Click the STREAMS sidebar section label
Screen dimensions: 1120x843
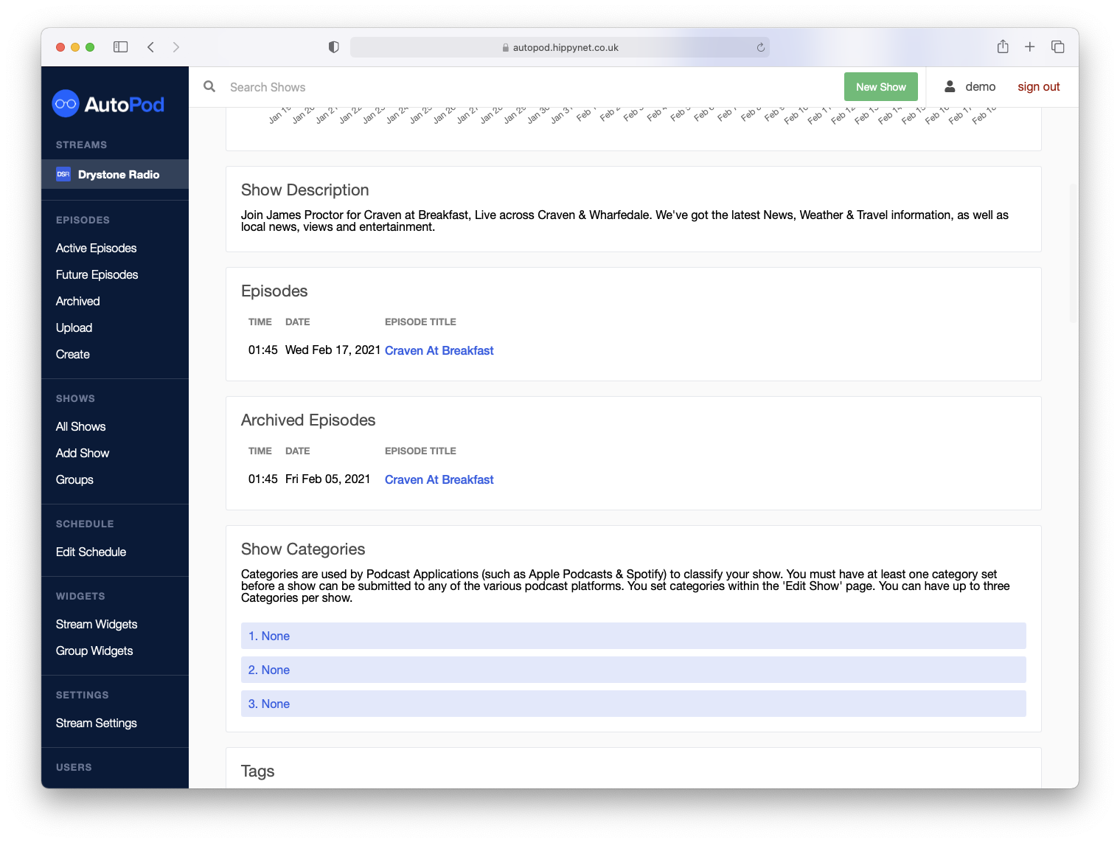(81, 145)
